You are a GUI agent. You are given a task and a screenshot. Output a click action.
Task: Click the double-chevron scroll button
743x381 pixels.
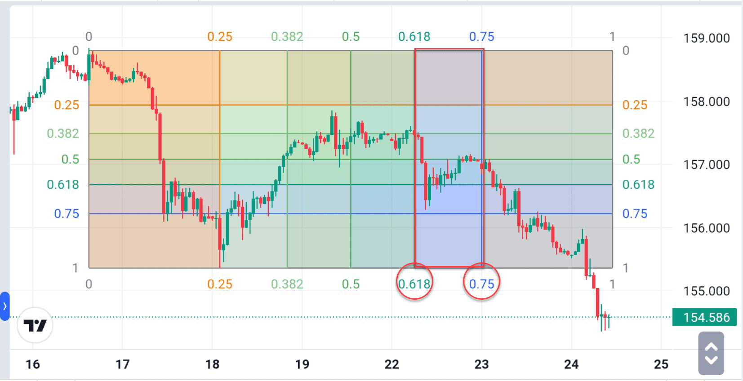(711, 354)
